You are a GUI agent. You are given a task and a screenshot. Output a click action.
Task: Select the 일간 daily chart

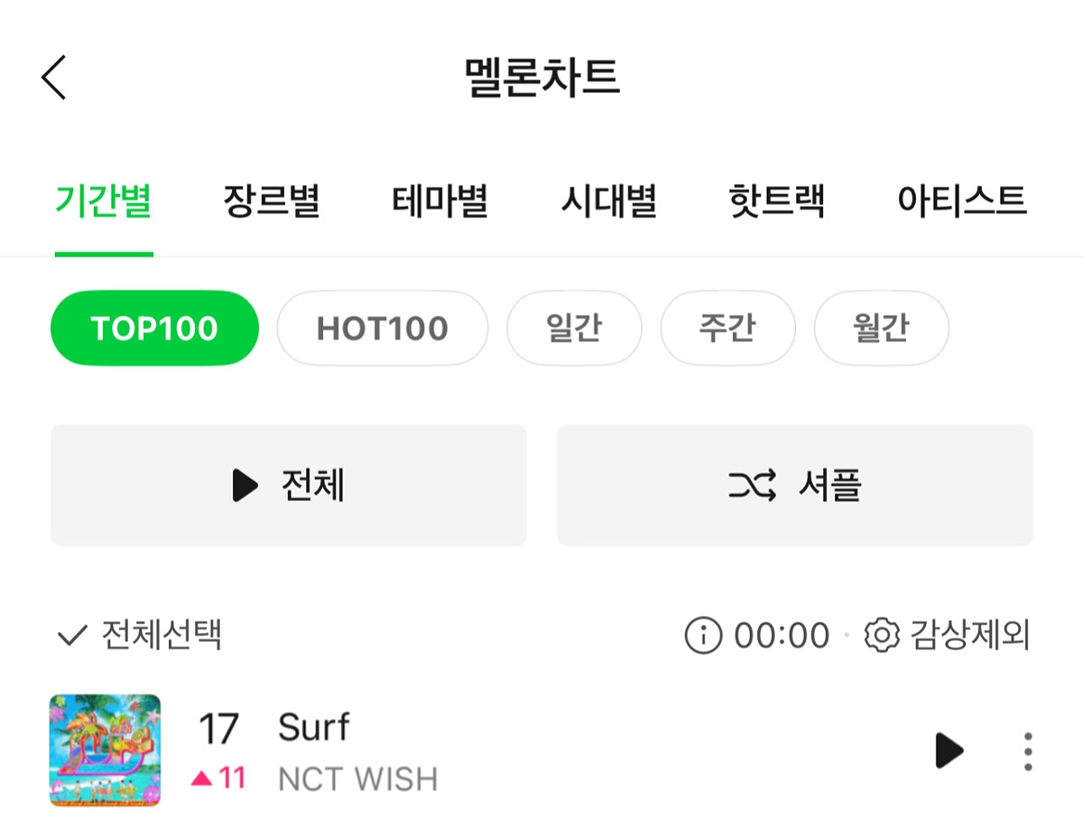(574, 328)
